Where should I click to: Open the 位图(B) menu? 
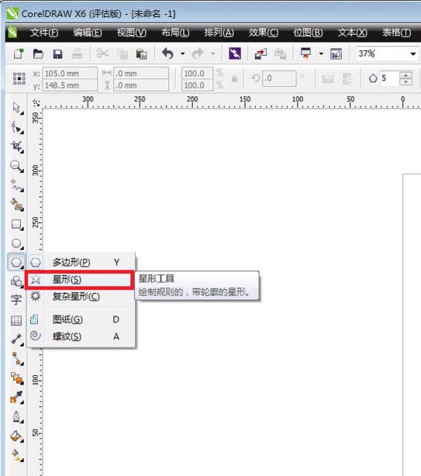click(x=308, y=33)
